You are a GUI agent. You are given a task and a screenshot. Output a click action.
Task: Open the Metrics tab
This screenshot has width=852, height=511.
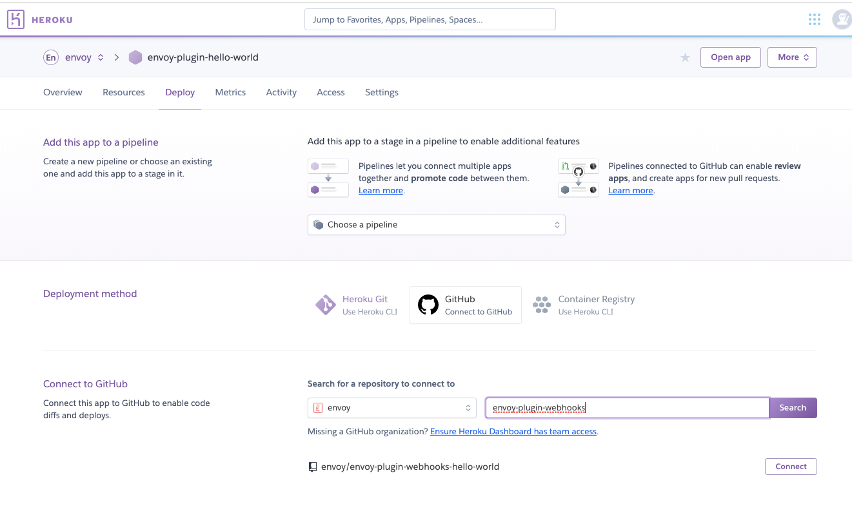pos(230,92)
